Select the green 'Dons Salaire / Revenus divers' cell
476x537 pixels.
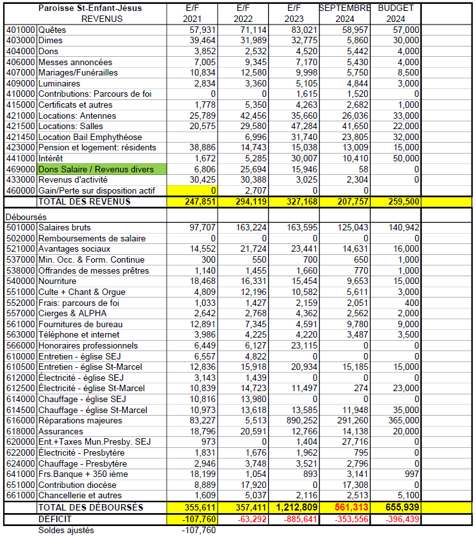(x=101, y=169)
